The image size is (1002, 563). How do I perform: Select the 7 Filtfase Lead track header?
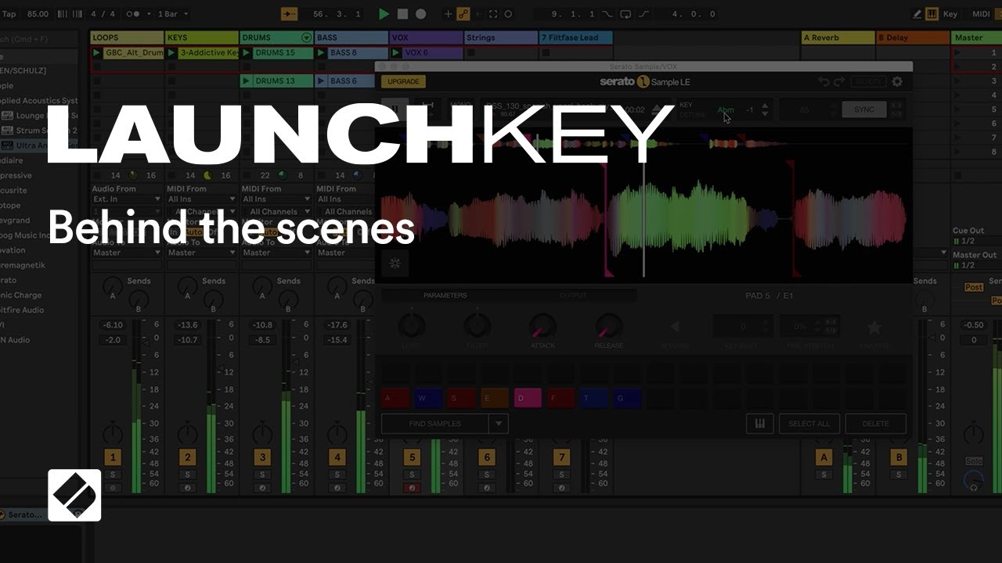[576, 38]
